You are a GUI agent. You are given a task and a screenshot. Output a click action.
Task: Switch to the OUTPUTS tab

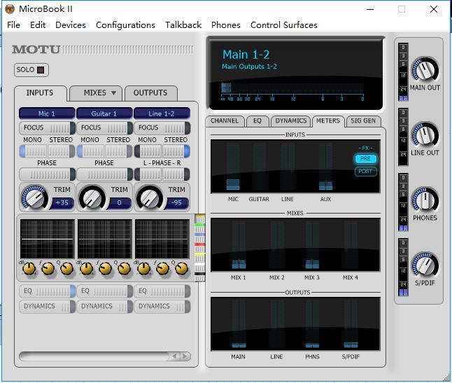pyautogui.click(x=150, y=93)
